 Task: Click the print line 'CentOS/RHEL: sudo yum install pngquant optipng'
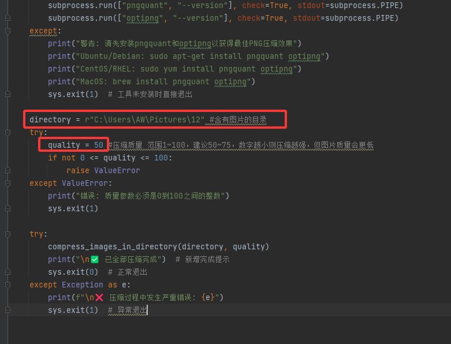click(x=174, y=69)
